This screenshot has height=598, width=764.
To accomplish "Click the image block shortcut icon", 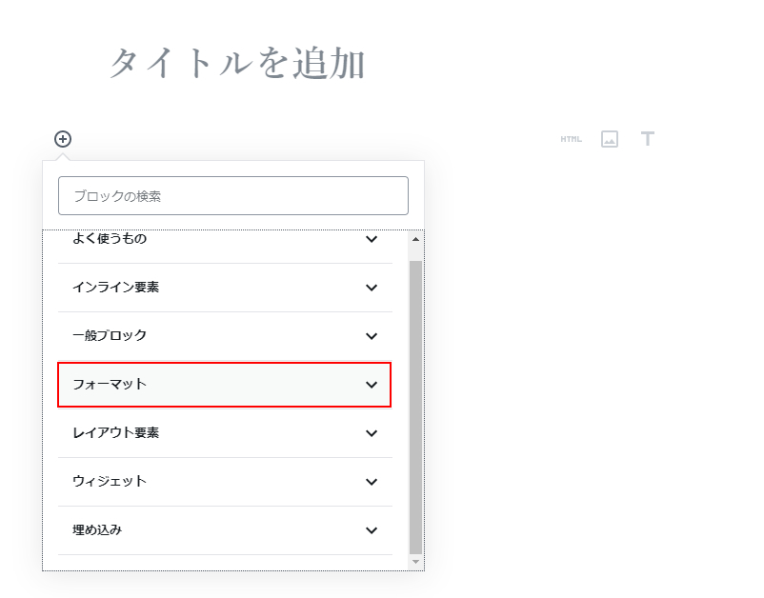I will click(610, 139).
